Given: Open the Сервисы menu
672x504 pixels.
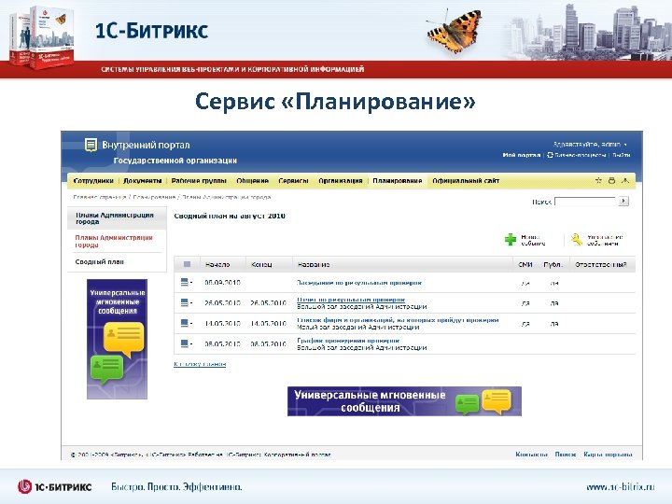Looking at the screenshot, I should [294, 181].
